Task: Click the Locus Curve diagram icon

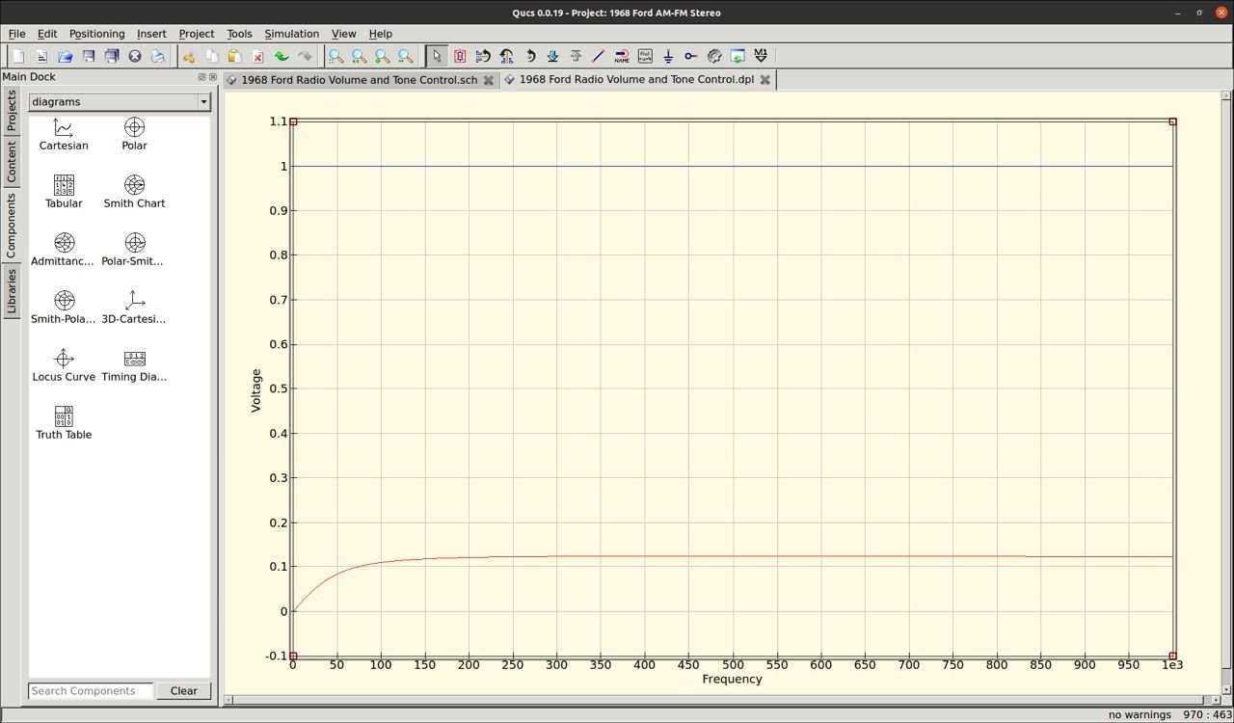Action: pos(64,364)
